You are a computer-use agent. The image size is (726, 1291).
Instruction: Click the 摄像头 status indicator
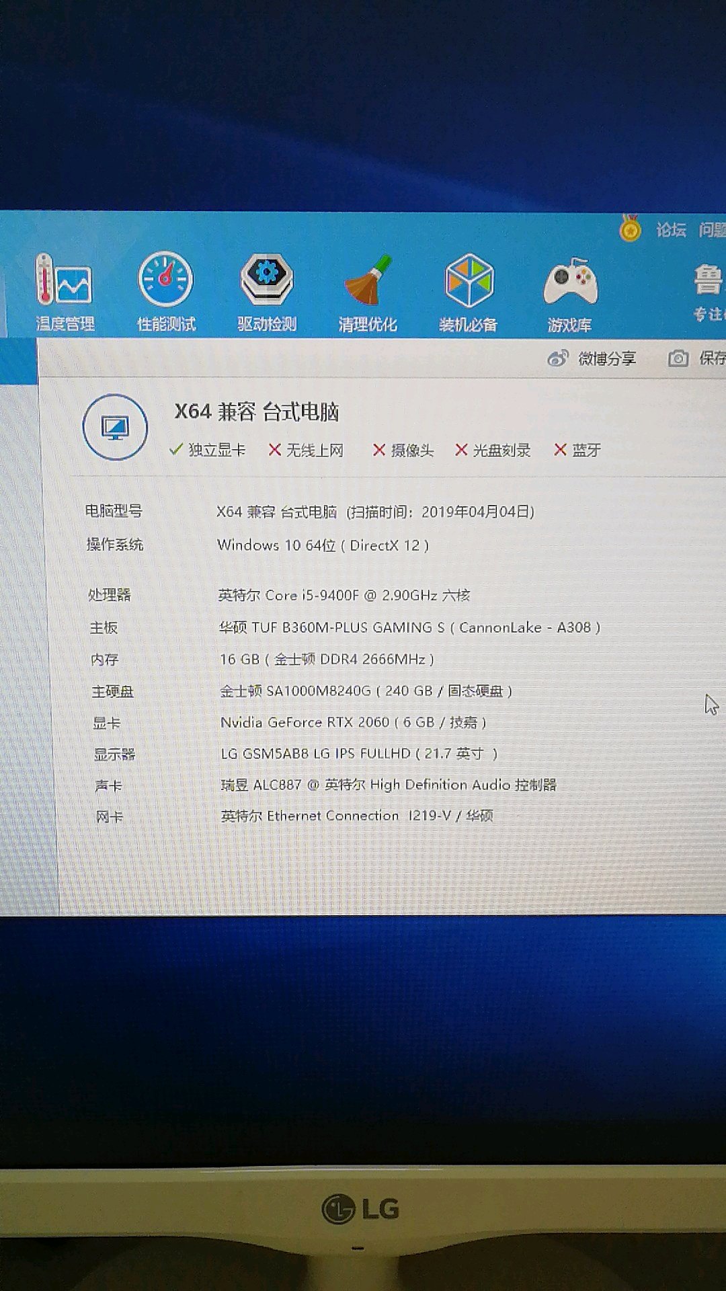pos(403,450)
